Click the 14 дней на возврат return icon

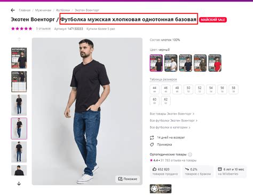coord(152,138)
